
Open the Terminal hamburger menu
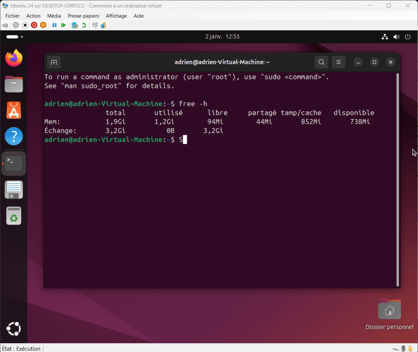[x=338, y=62]
